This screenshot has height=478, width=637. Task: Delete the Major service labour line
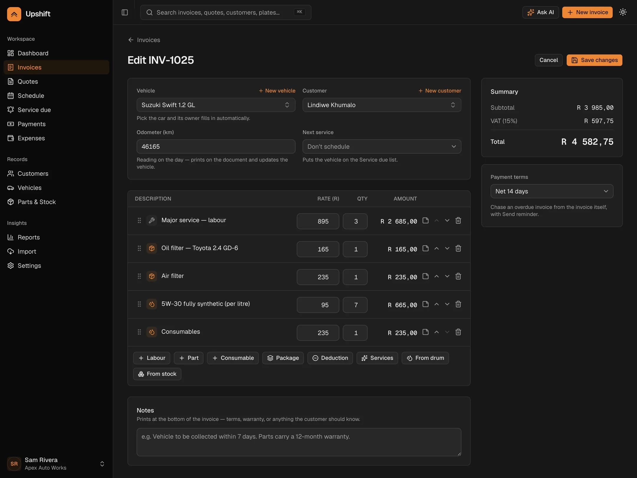pyautogui.click(x=458, y=221)
